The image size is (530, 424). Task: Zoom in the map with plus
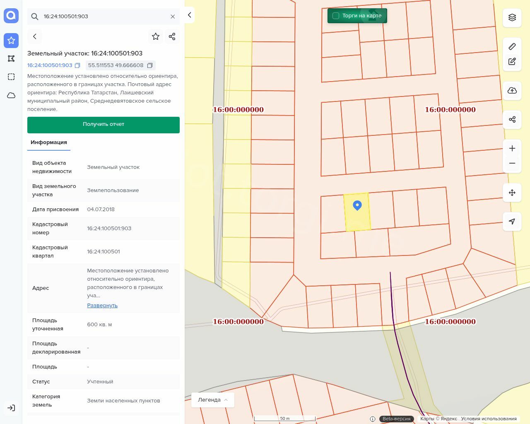coord(512,149)
